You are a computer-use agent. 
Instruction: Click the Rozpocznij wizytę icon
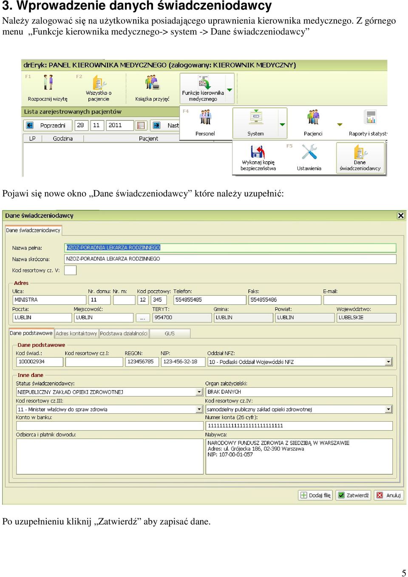tap(48, 82)
